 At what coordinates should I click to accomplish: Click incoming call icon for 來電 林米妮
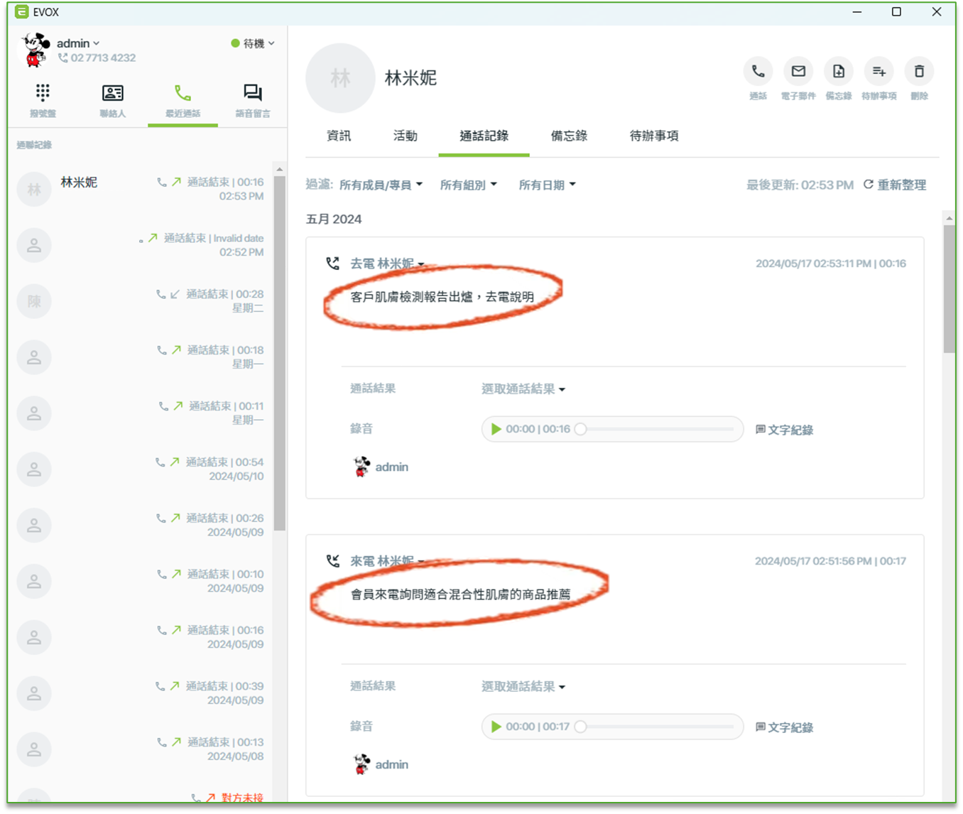click(332, 561)
